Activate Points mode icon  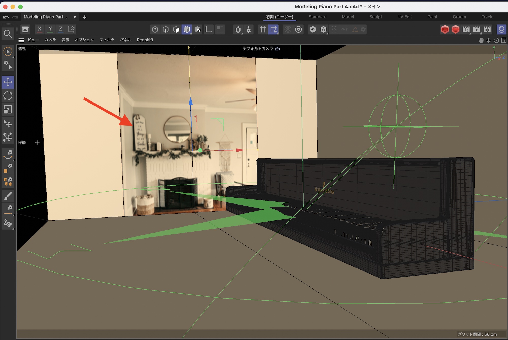tap(155, 29)
